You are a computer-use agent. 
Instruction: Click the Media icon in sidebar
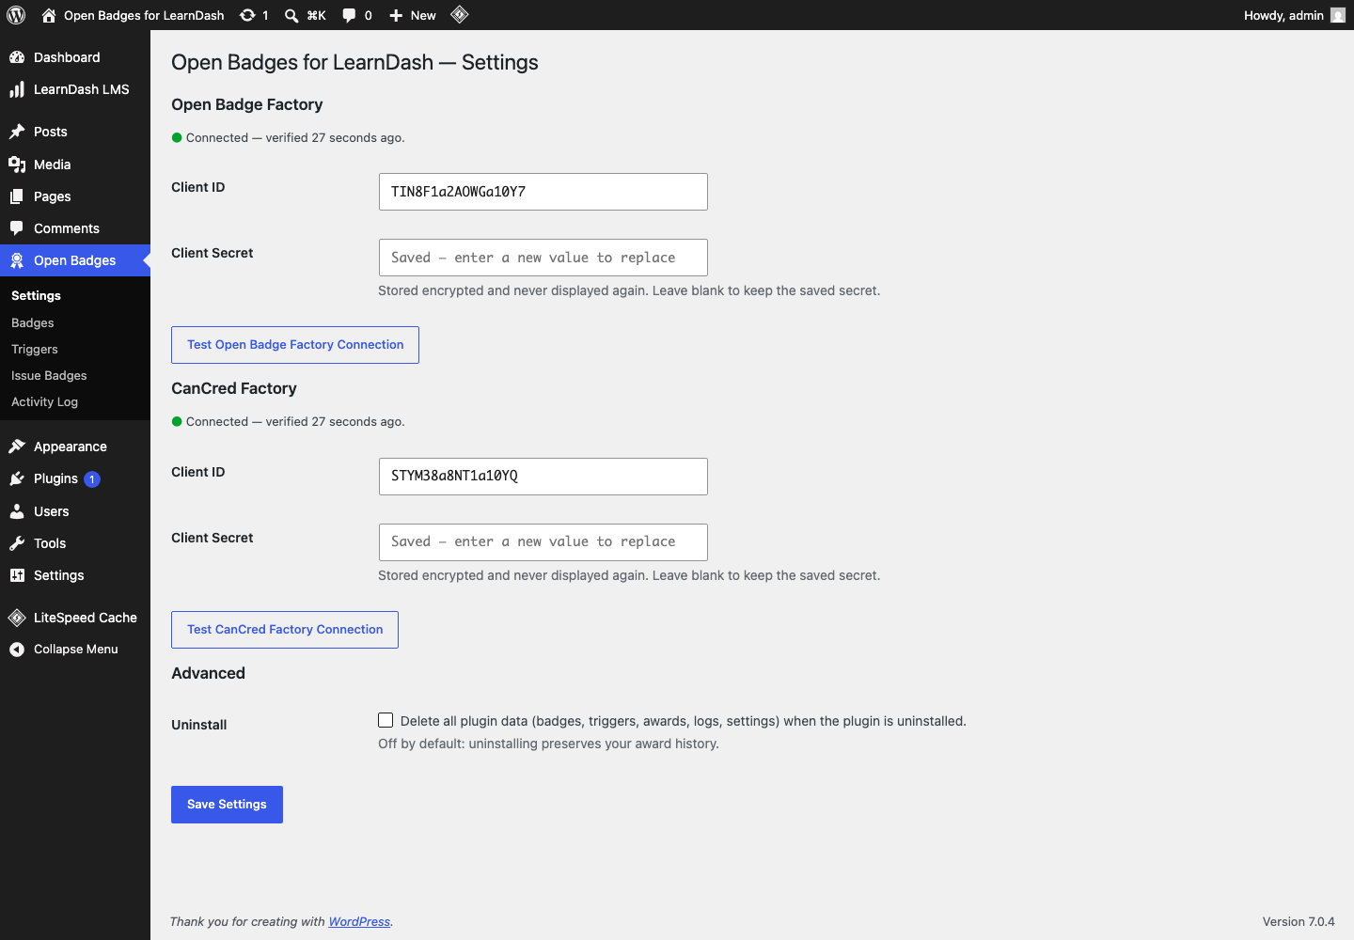[x=17, y=164]
